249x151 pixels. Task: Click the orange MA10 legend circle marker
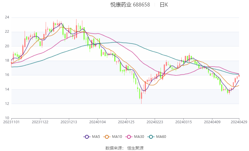tap(107, 136)
